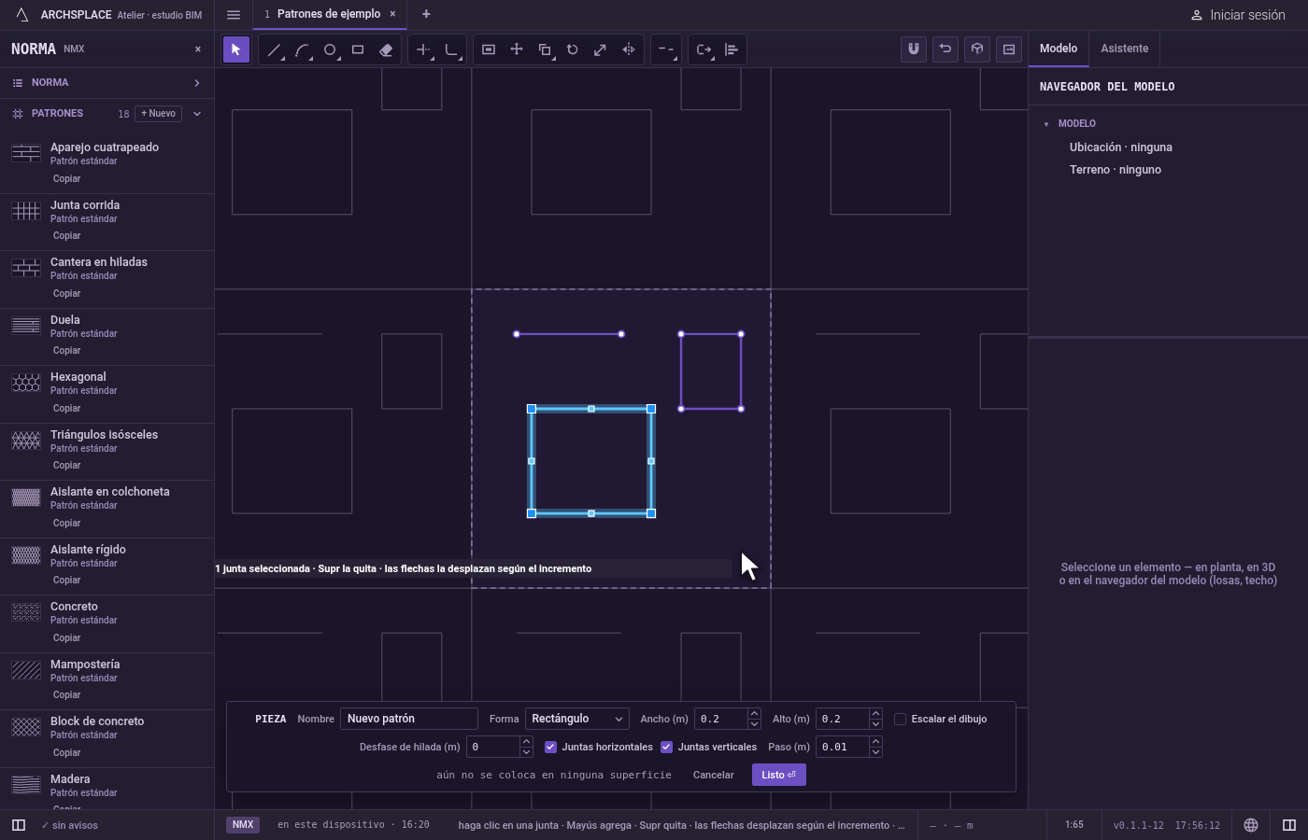Activate the rotate tool
Screen dimensions: 1308x840
click(x=573, y=49)
